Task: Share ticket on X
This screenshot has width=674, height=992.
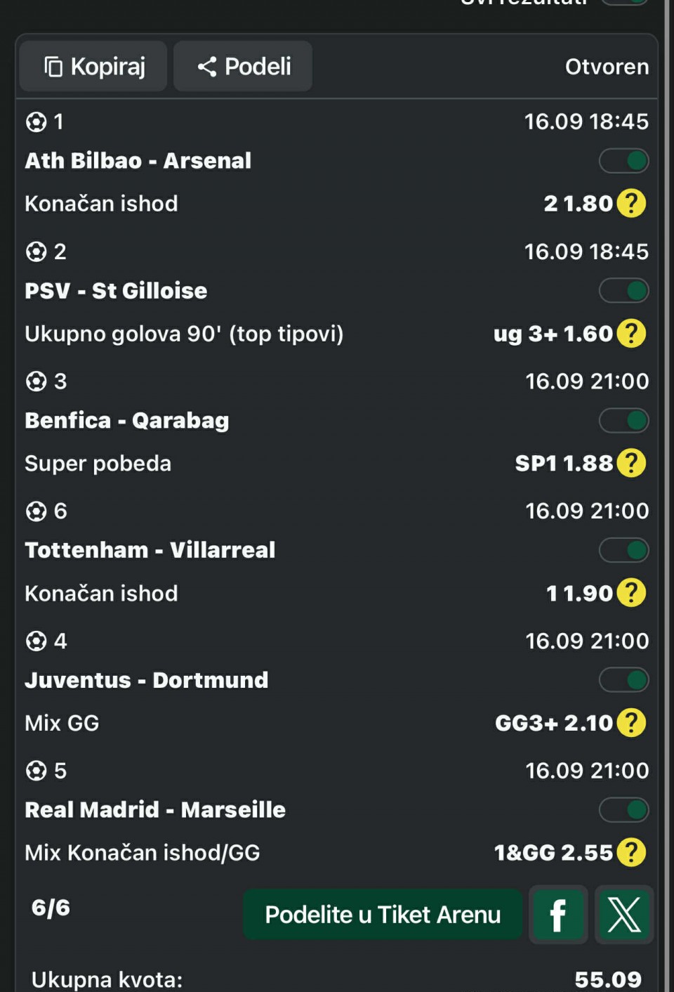Action: [624, 915]
